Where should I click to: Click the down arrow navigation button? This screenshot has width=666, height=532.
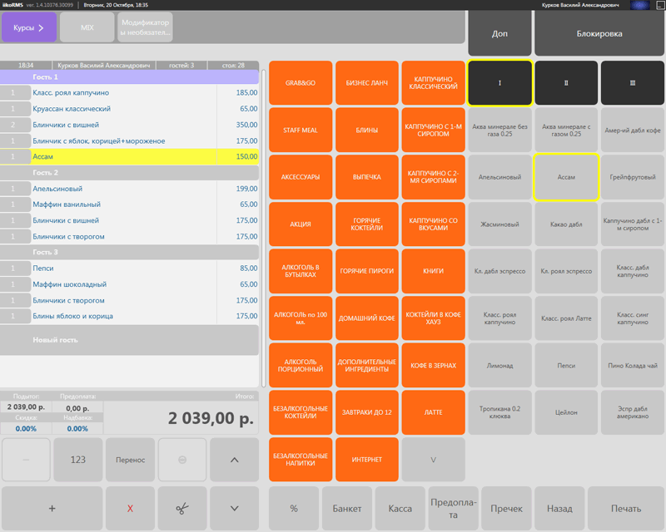tap(234, 508)
